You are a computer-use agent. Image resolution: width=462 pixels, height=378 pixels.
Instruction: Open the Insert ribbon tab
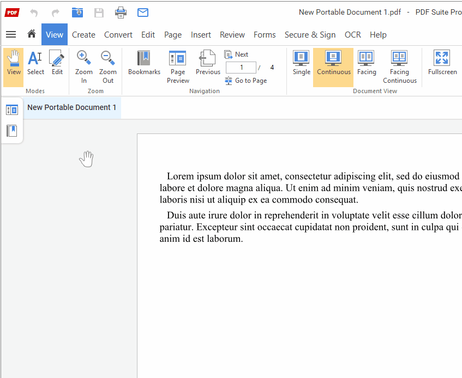[201, 35]
